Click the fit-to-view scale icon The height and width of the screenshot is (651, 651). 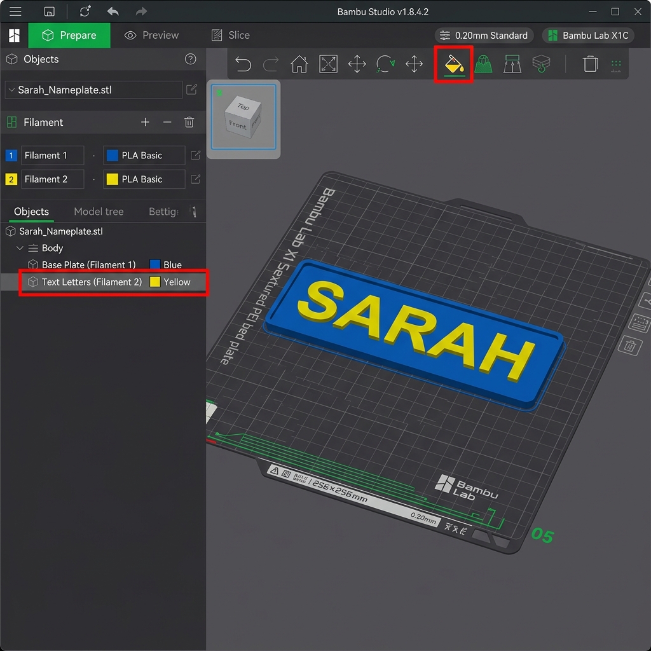(x=328, y=64)
